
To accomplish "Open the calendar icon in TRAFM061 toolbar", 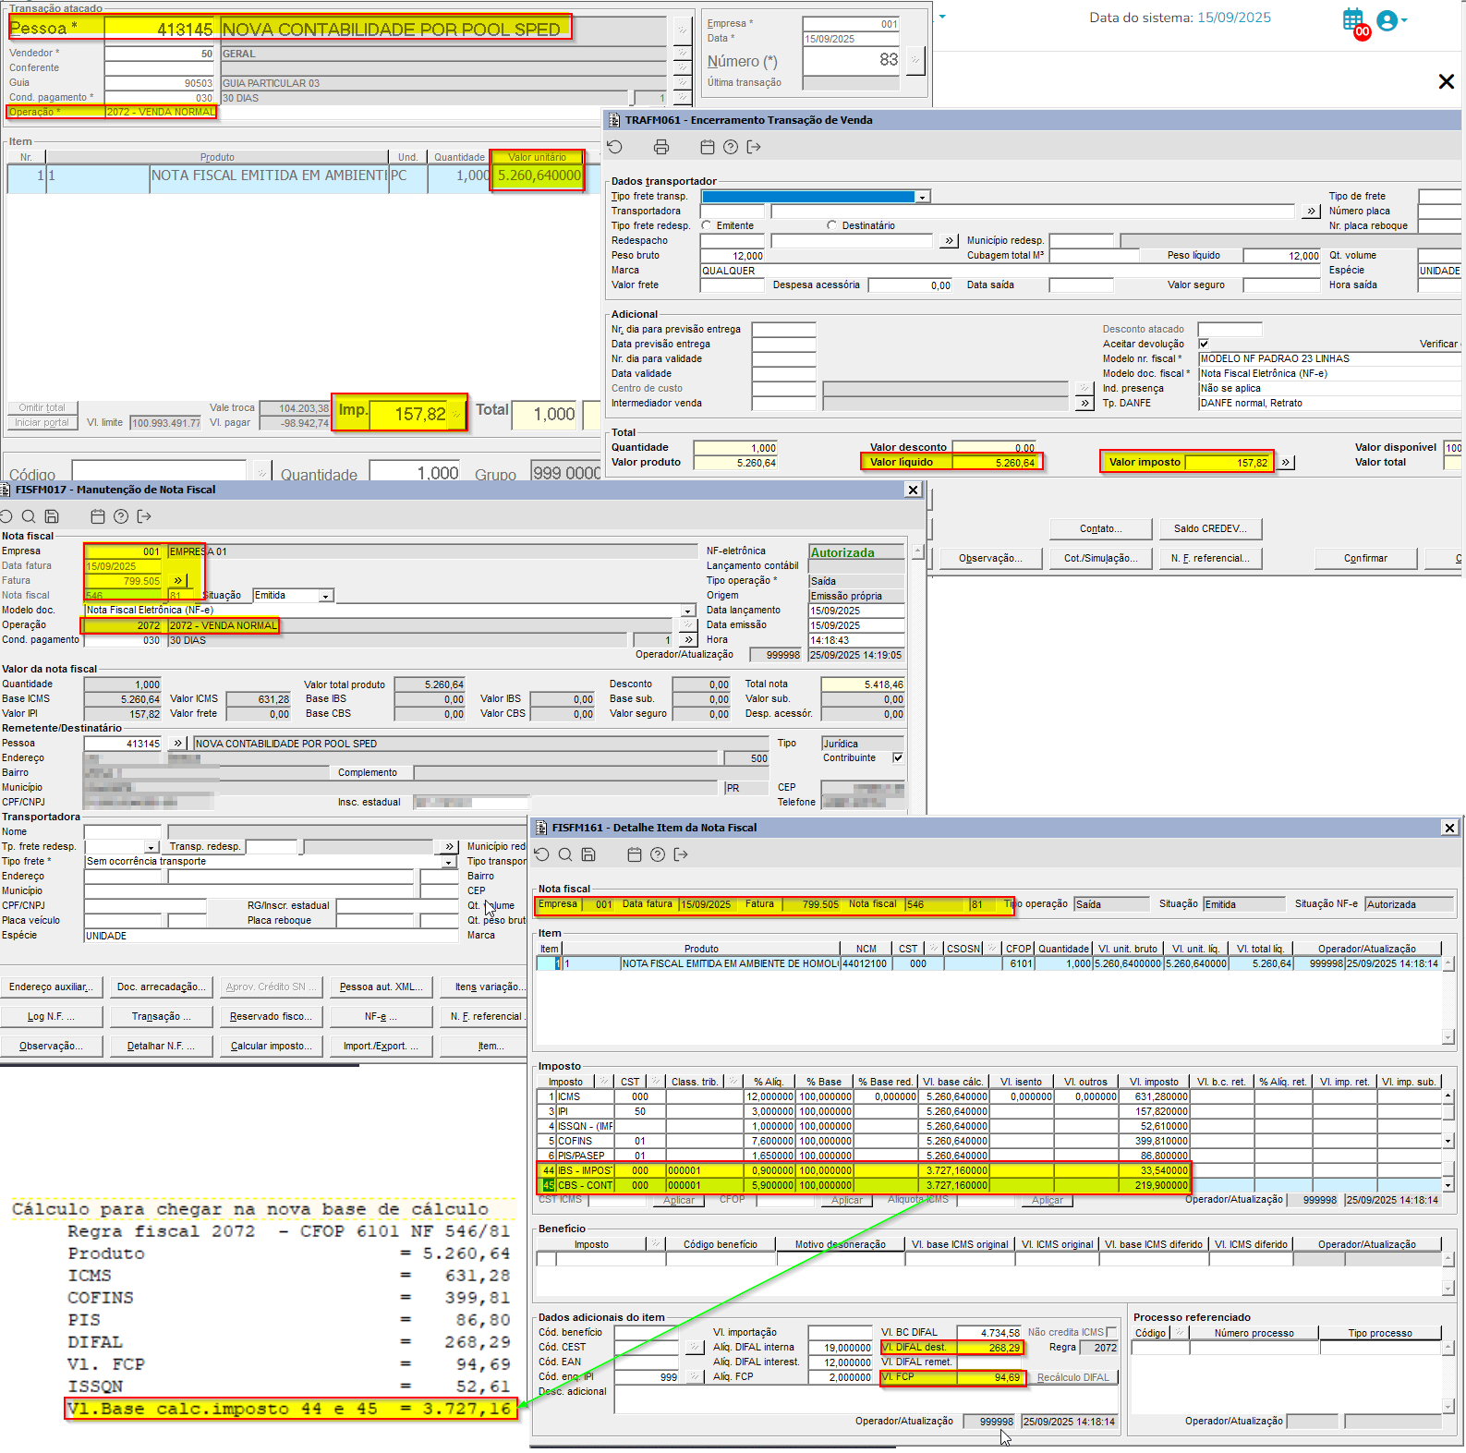I will click(x=708, y=147).
